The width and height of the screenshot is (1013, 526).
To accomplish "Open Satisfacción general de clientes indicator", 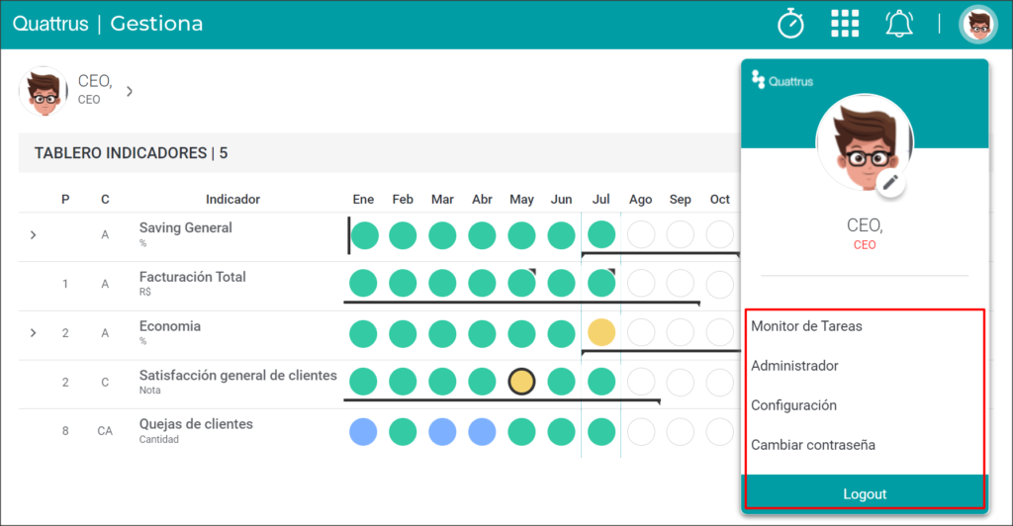I will (238, 375).
